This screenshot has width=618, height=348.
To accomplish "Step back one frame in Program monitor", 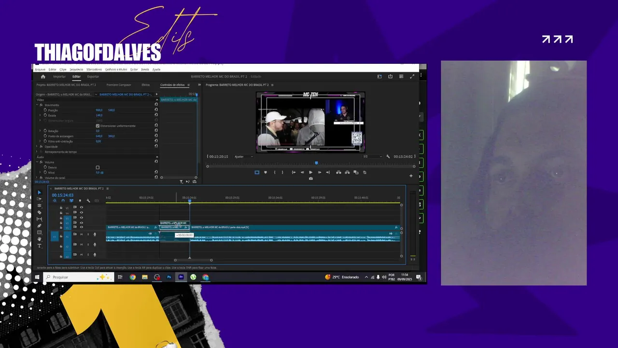I will [302, 172].
